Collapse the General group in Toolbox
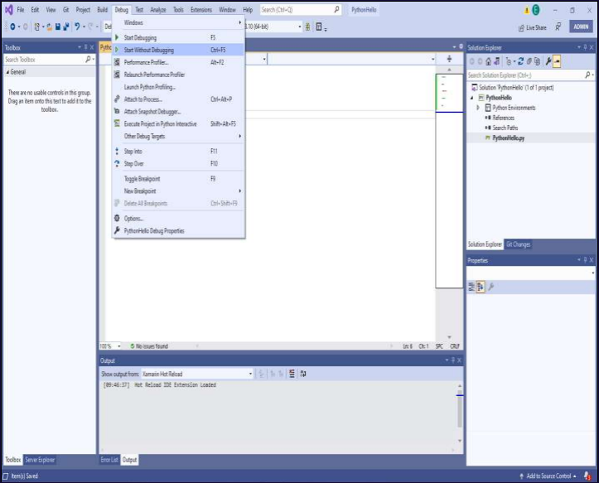The width and height of the screenshot is (599, 483). click(7, 72)
